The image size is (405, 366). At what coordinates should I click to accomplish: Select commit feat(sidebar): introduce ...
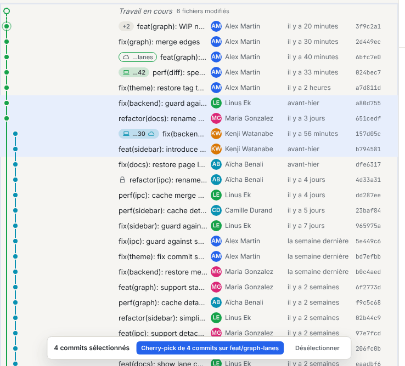pos(162,150)
